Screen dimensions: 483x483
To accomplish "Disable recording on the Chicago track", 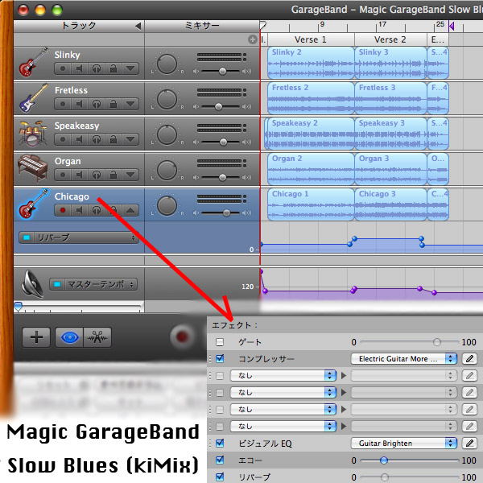I will (x=63, y=210).
